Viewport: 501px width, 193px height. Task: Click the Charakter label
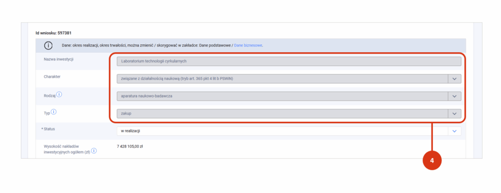click(x=52, y=77)
